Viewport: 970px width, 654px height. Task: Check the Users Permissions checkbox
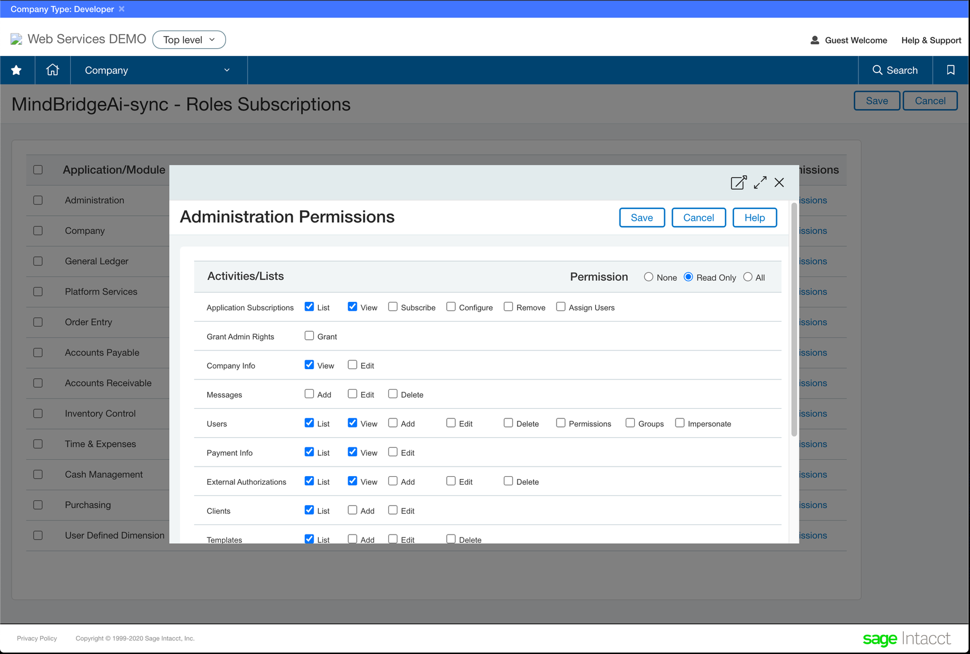point(561,423)
